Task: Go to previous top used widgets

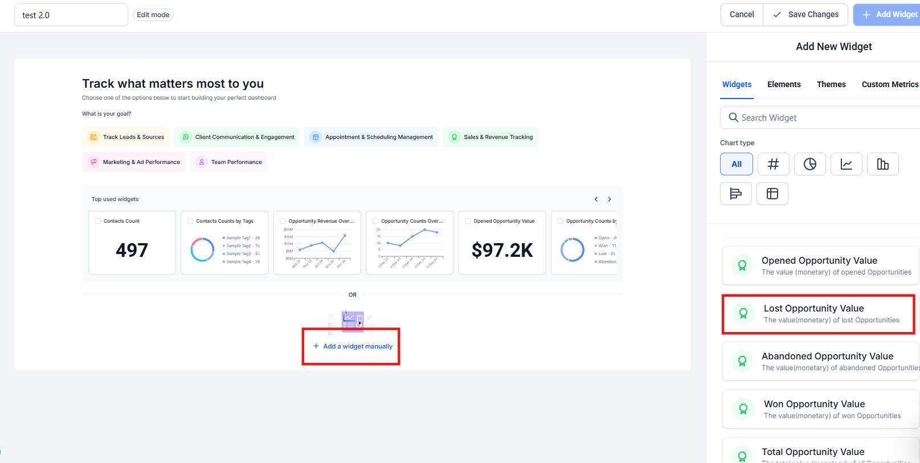Action: click(x=596, y=199)
